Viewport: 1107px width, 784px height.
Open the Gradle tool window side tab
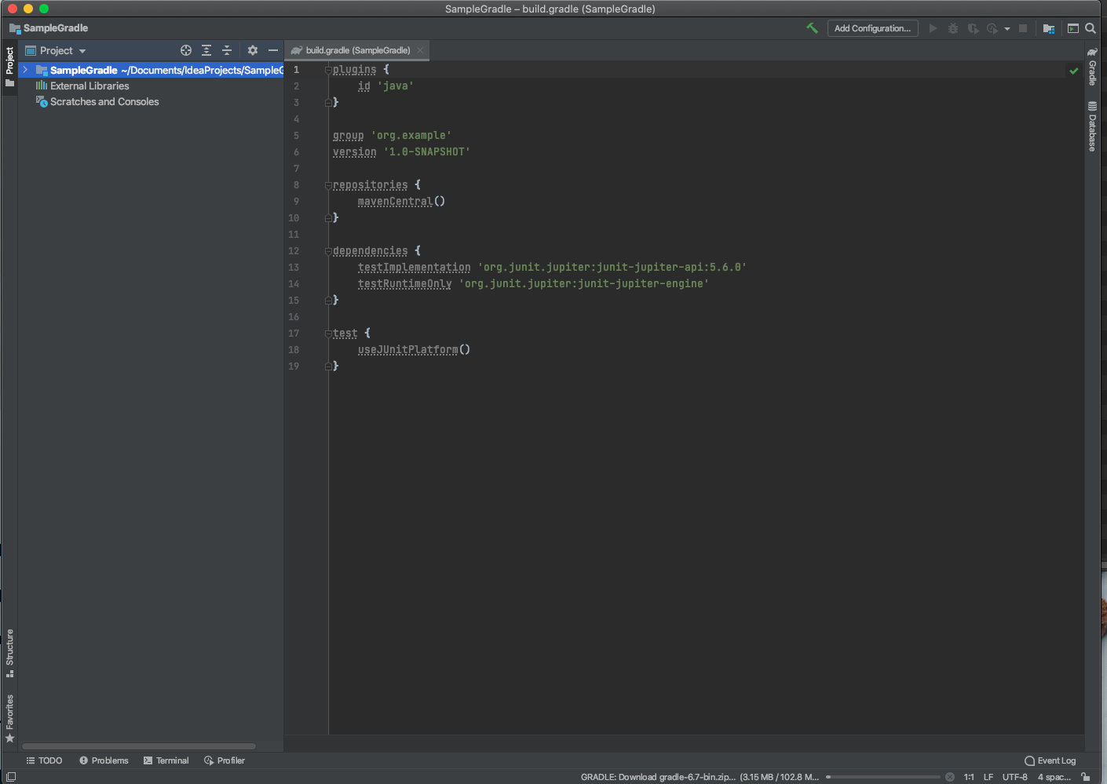click(1092, 67)
